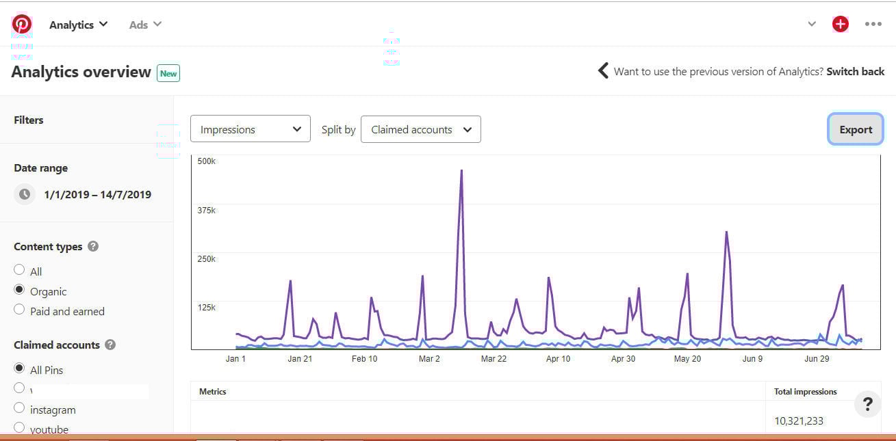
Task: Open the Impressions metric dropdown
Action: click(250, 129)
